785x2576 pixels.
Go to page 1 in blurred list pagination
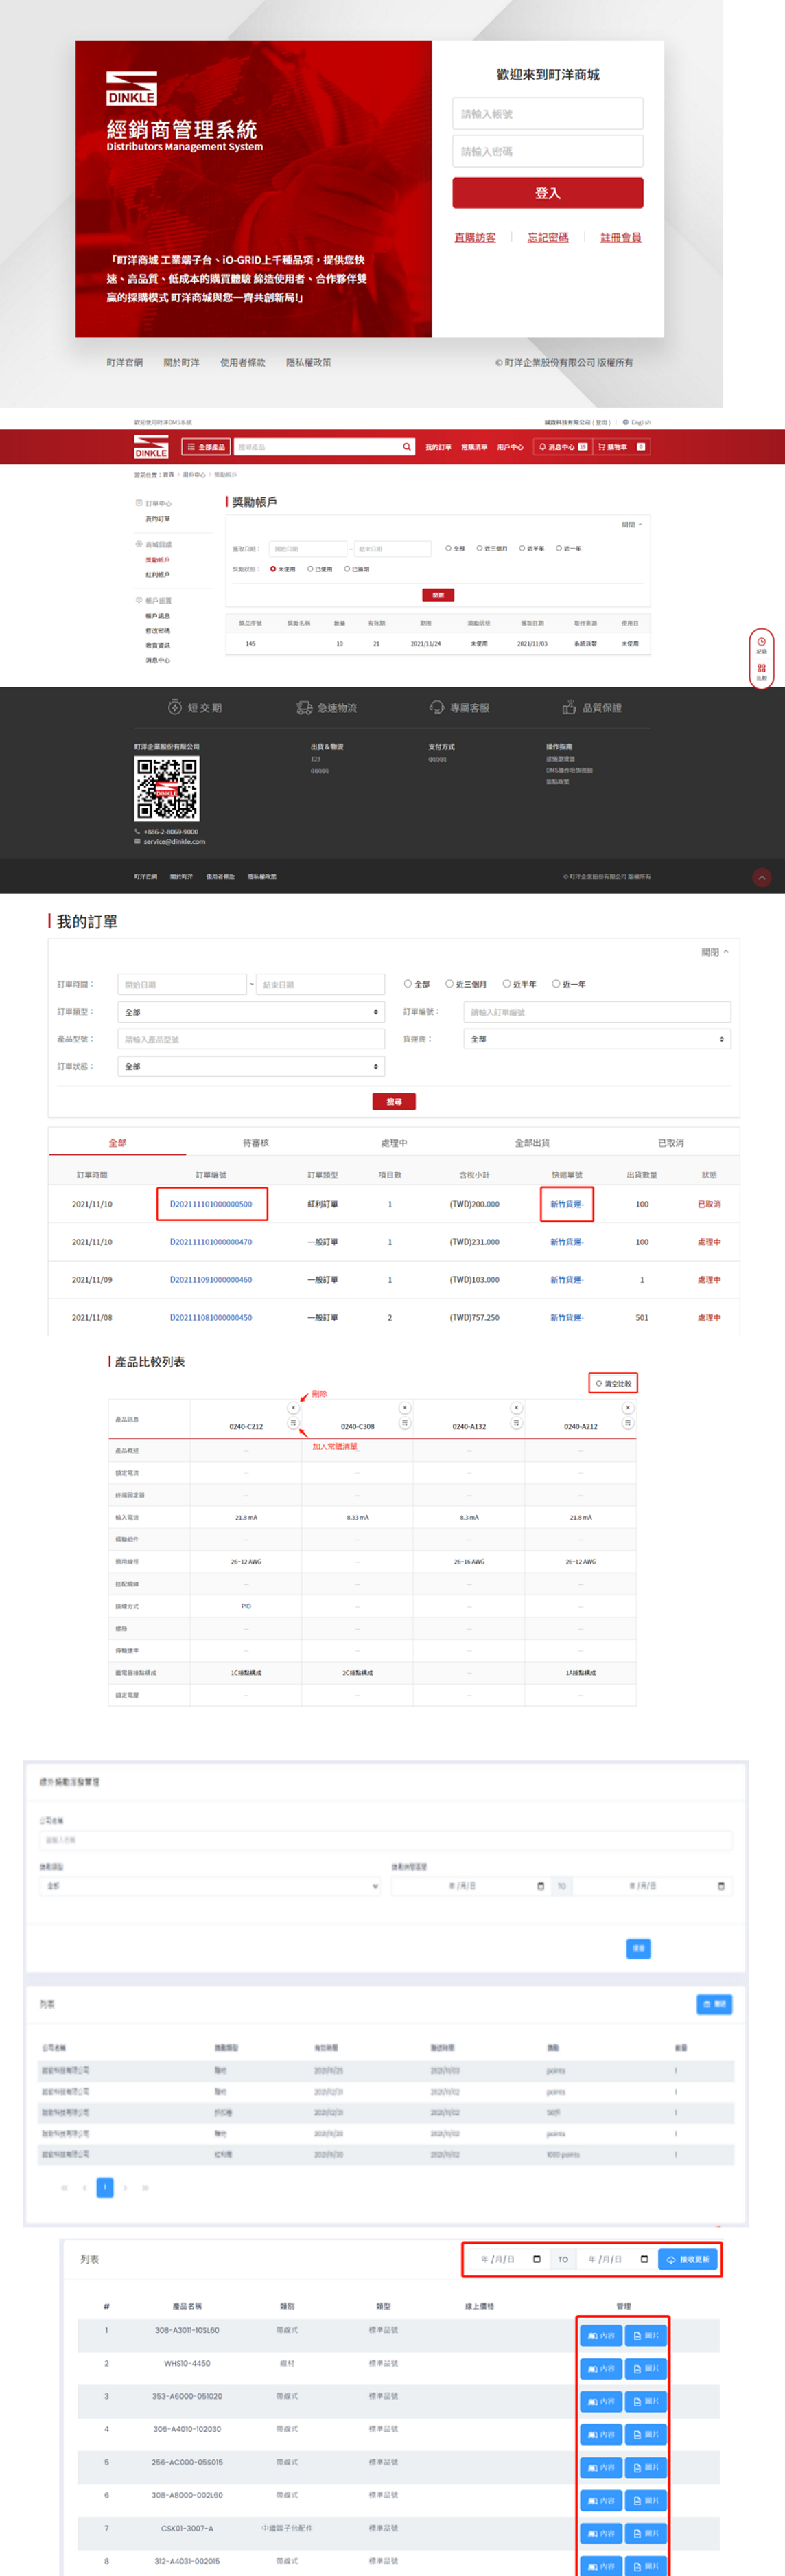point(105,2187)
